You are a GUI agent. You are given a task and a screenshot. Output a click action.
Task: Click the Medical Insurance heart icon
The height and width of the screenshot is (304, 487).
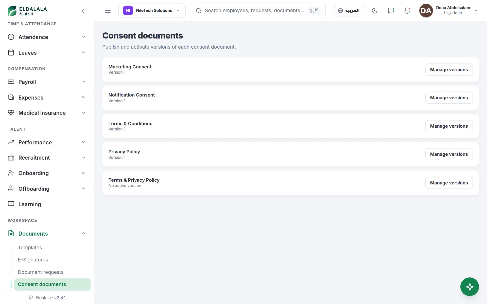[11, 113]
